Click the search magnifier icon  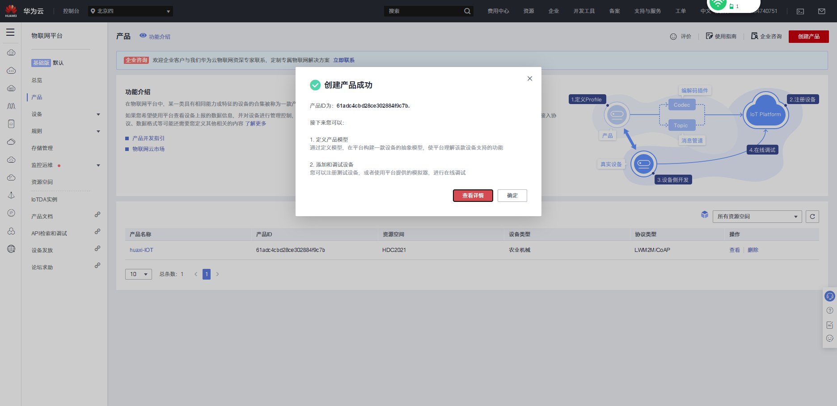(467, 11)
